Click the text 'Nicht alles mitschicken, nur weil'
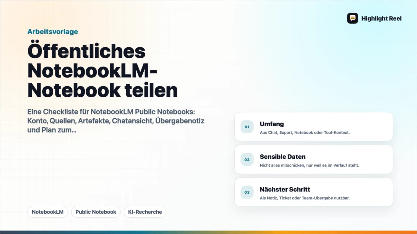417x234 pixels. [290, 165]
